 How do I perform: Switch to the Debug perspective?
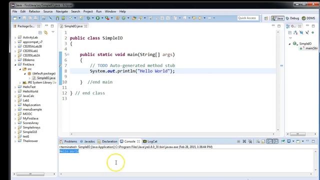click(x=292, y=18)
